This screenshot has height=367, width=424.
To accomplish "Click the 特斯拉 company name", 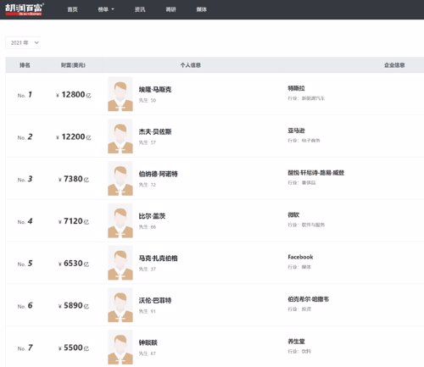I will [296, 88].
